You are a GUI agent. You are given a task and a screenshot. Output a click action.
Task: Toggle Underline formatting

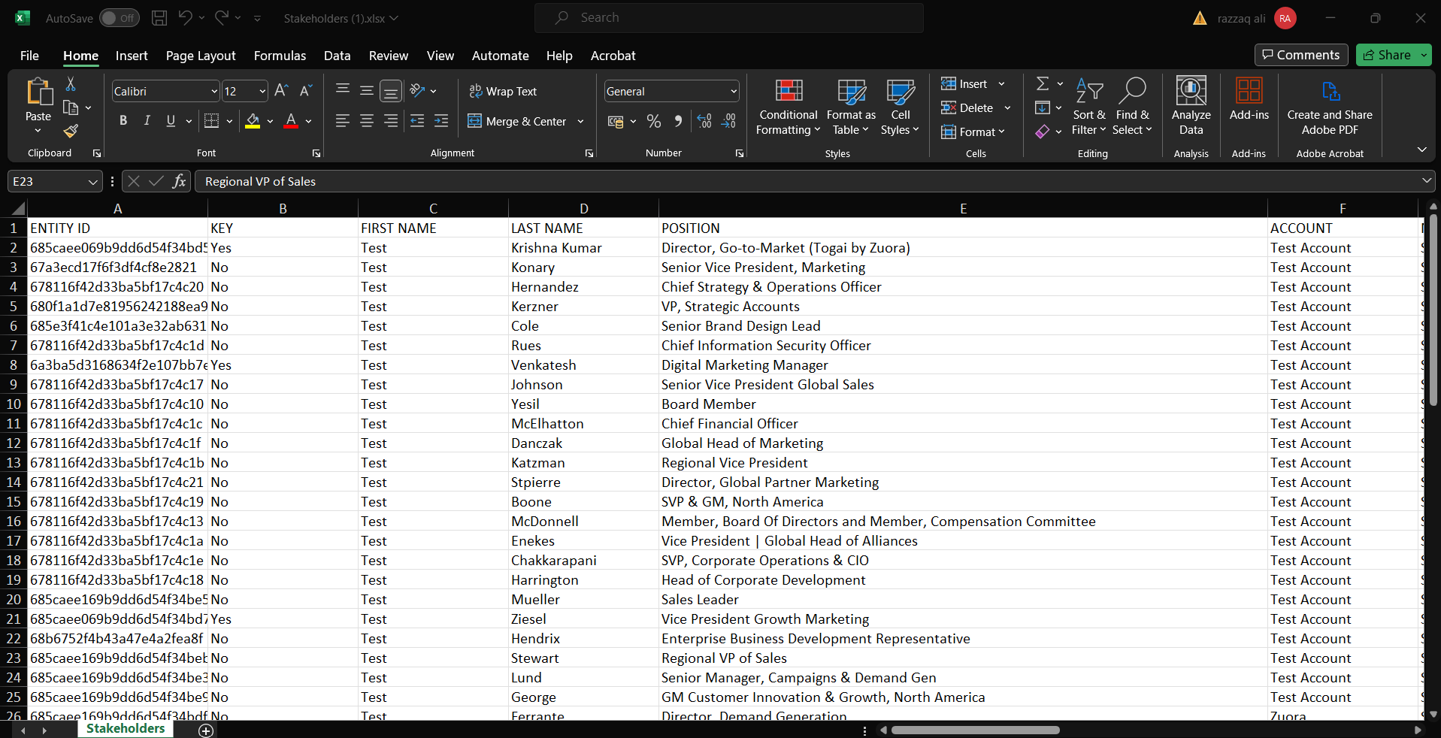[171, 121]
